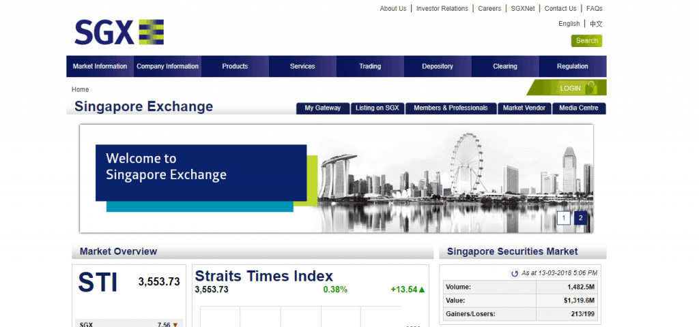Click the Gainers/Losers: row label
The image size is (699, 327).
click(470, 314)
